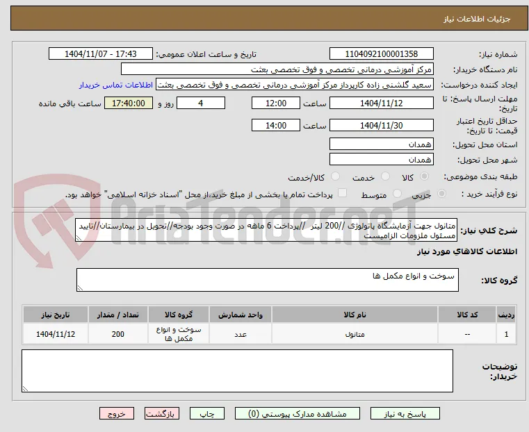Viewport: 529px width, 432px height.
Task: Click the کد کالا column header
Action: tap(467, 315)
